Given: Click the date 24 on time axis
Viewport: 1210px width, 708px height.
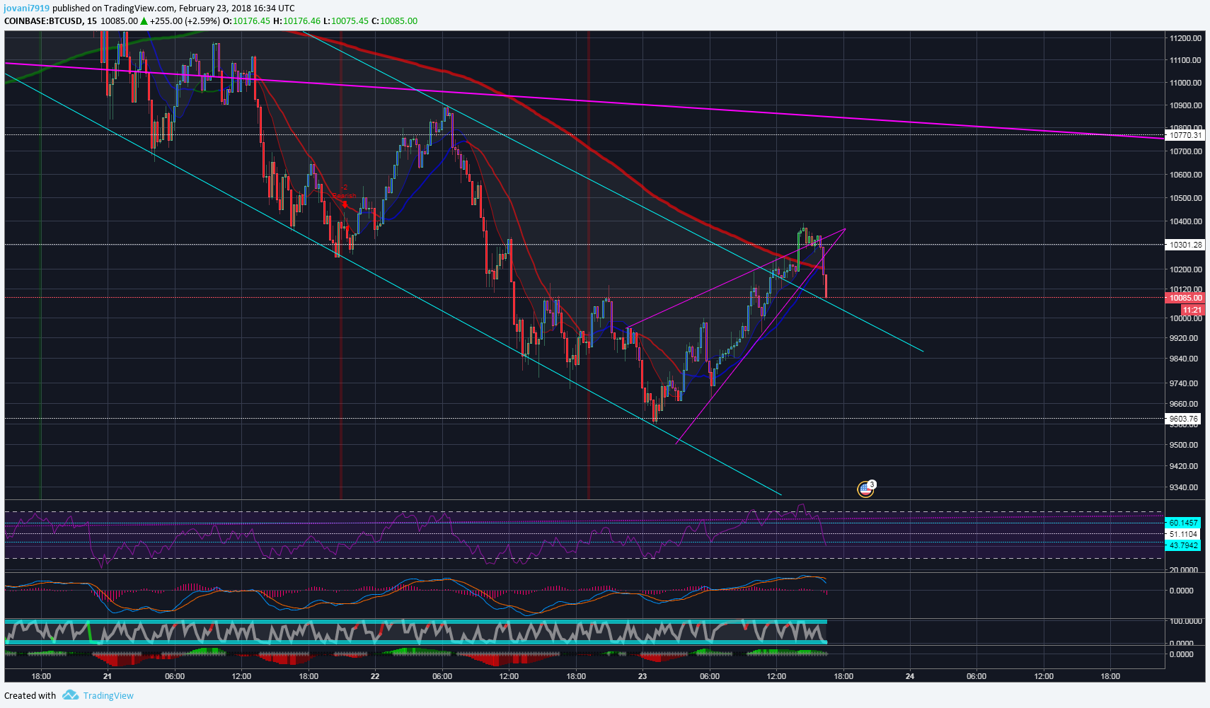Looking at the screenshot, I should (910, 676).
